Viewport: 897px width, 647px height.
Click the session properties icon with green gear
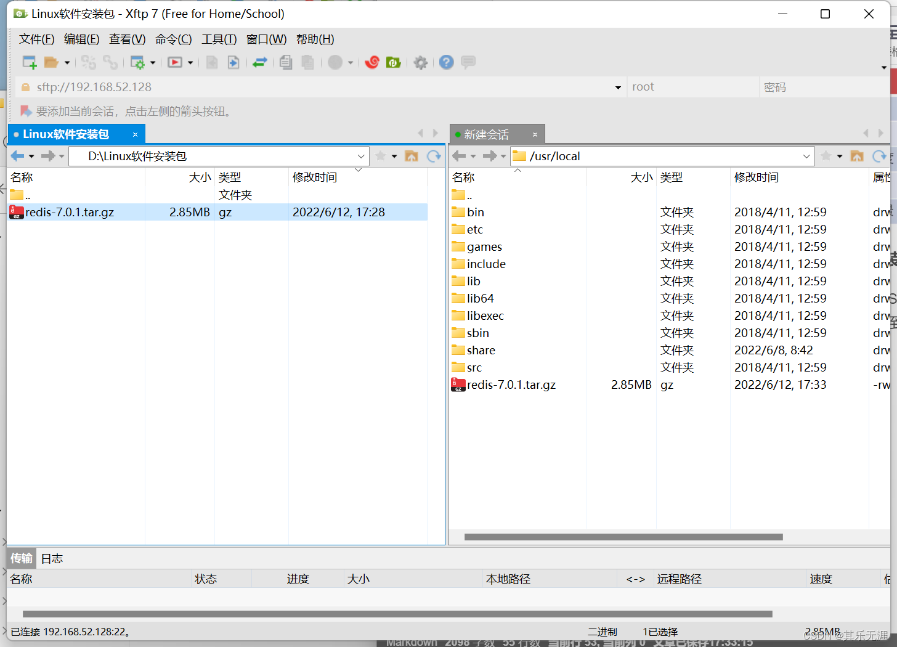tap(137, 62)
